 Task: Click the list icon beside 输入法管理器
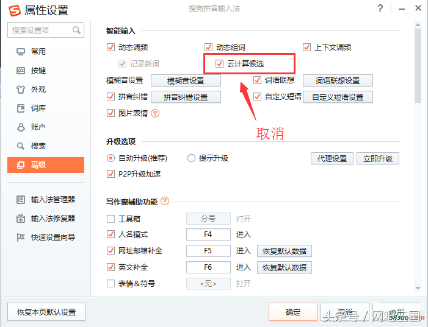[21, 200]
